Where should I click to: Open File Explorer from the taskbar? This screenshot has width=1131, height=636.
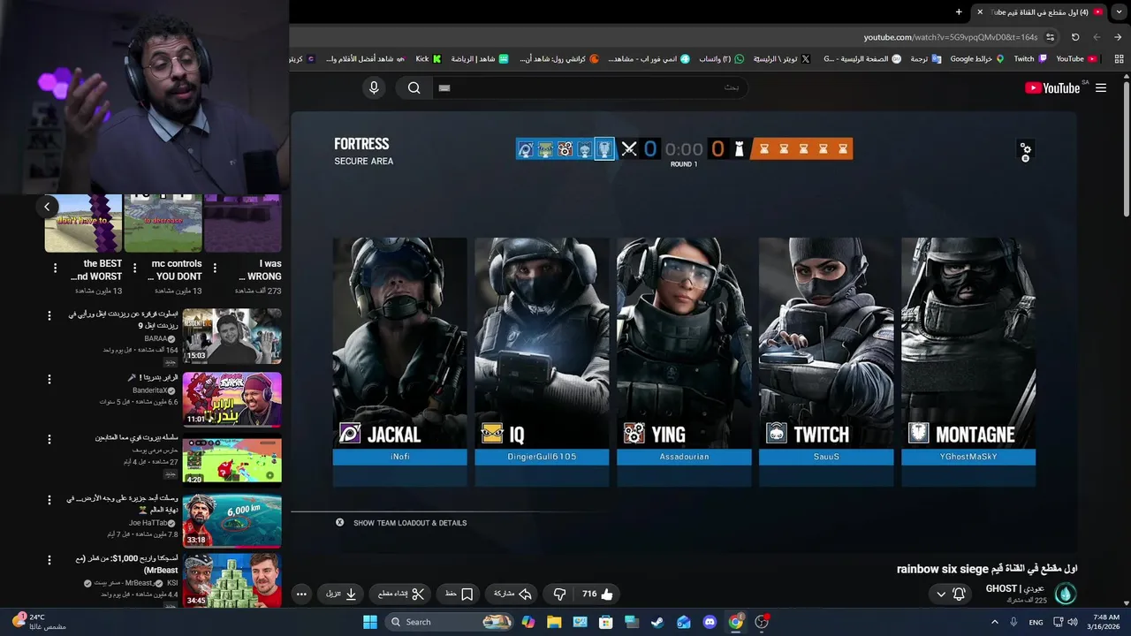tap(554, 622)
